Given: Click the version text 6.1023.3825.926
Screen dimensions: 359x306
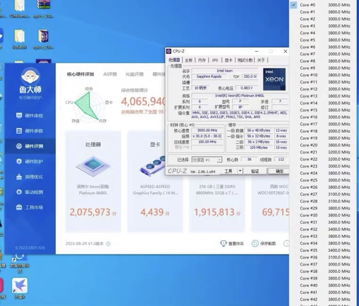Looking at the screenshot, I should pyautogui.click(x=30, y=248).
